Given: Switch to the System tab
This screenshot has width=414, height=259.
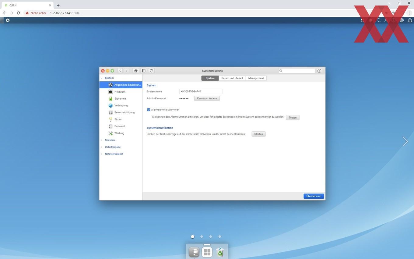Looking at the screenshot, I should [x=210, y=78].
